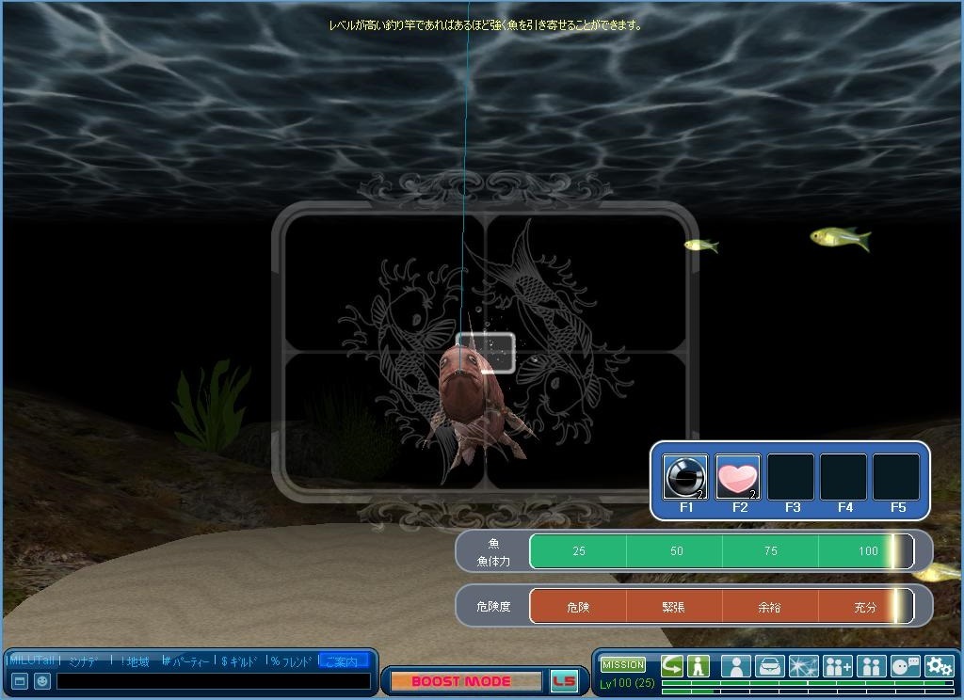Switch to the %フレンド chat tab
This screenshot has height=700, width=964.
click(x=292, y=661)
